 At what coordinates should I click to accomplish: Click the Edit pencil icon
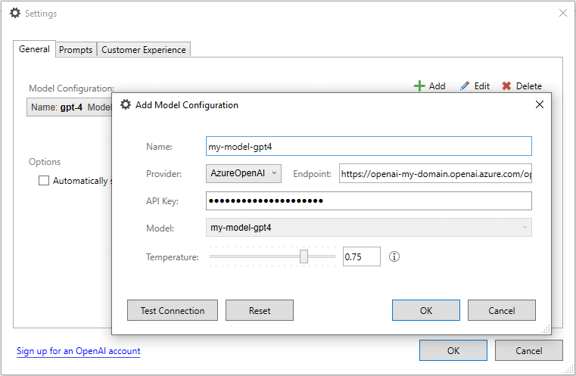point(465,86)
